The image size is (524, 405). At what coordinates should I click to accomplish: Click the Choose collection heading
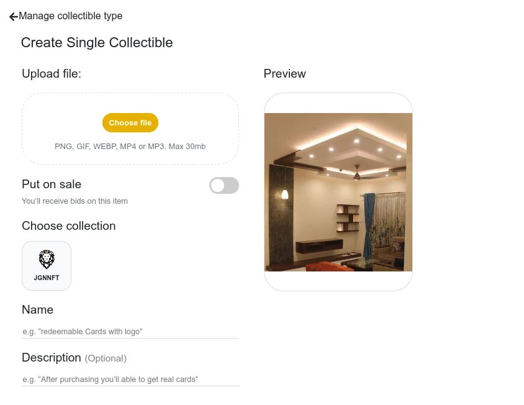pyautogui.click(x=68, y=225)
